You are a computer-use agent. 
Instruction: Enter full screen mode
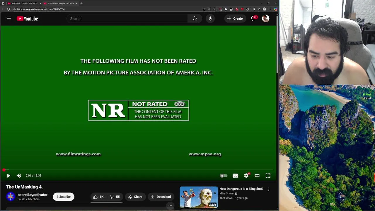point(268,176)
